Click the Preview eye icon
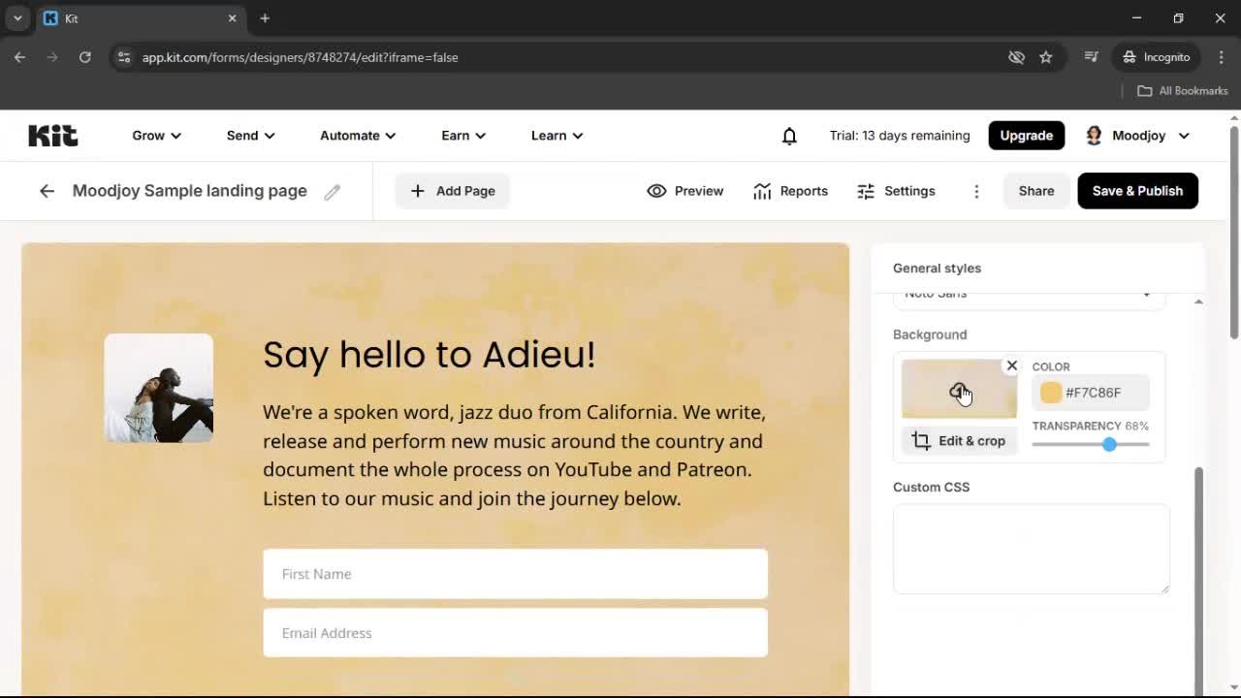Viewport: 1241px width, 698px height. point(656,191)
